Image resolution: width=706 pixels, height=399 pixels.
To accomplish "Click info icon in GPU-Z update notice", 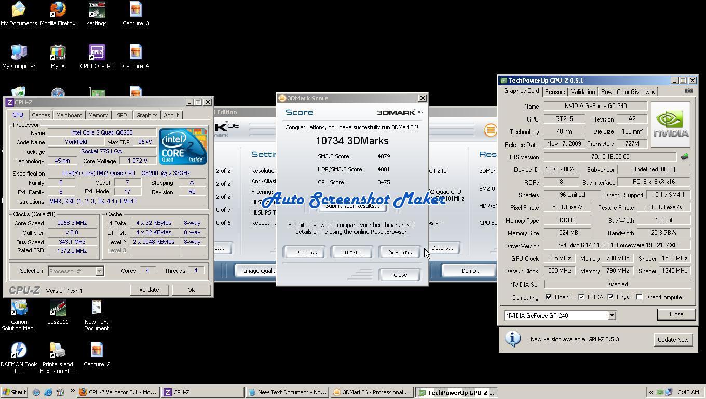I will [512, 339].
